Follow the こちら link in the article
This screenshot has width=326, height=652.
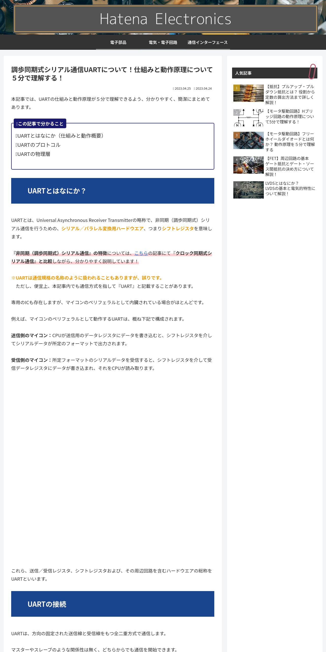pyautogui.click(x=141, y=253)
